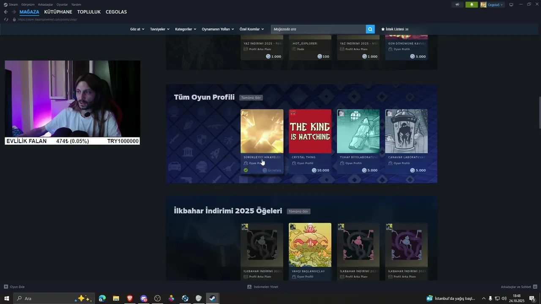Screen dimensions: 541x304
Task: Open the İstanbul'da yağış weather widget
Action: click(x=451, y=299)
